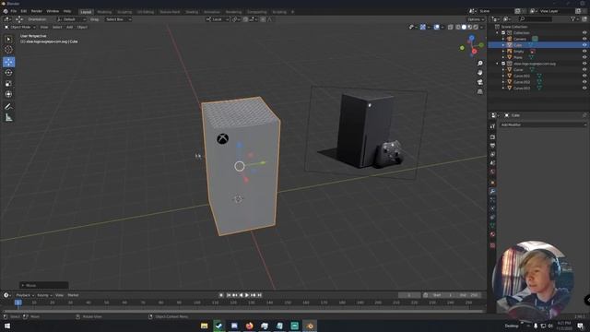Select the Transform tool
The image size is (590, 332).
point(8,94)
